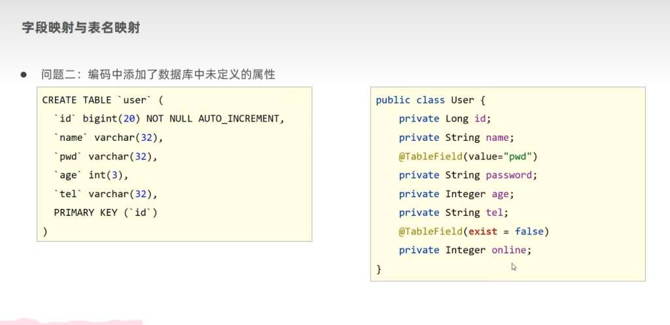Select the `tel` varchar(32) SQL column
This screenshot has width=670, height=325.
click(x=105, y=194)
